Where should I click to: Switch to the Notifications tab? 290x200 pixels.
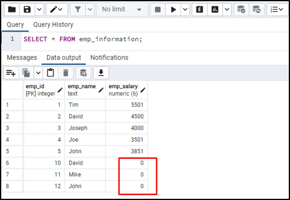click(109, 57)
